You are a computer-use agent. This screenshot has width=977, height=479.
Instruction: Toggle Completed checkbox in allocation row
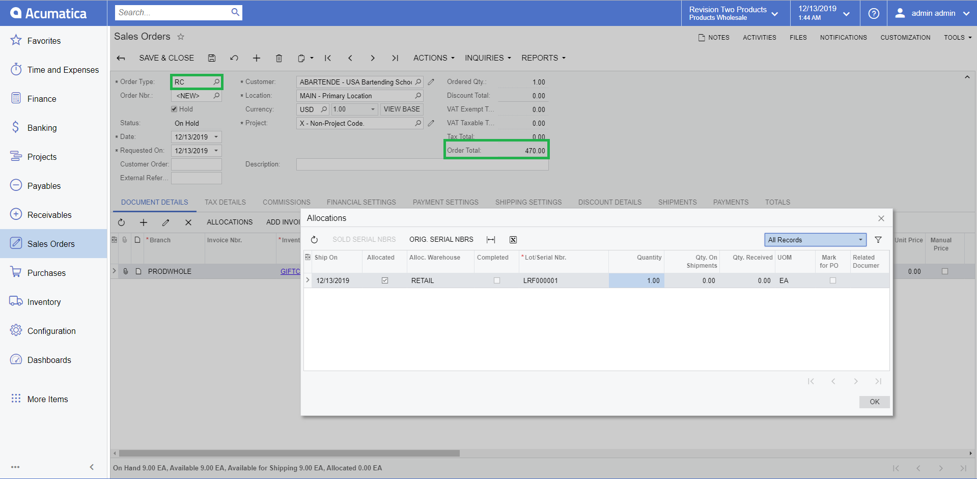click(x=497, y=280)
